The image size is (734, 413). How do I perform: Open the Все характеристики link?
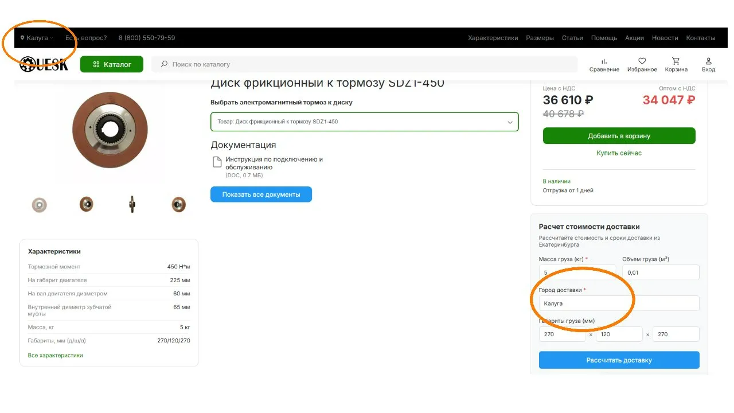pos(55,355)
